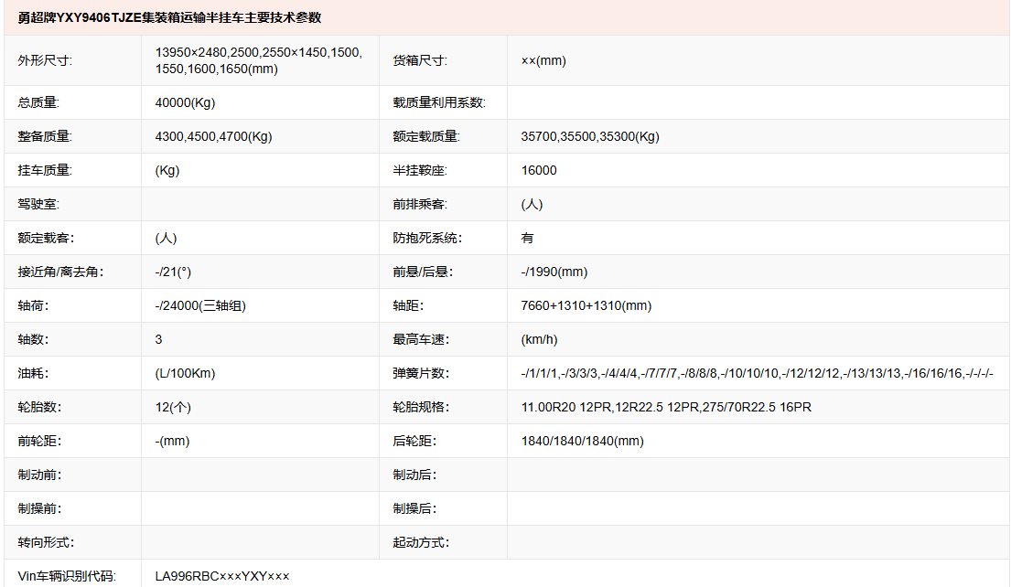Select the 接近角/离去角 label
Viewport: 1011px width, 587px height.
click(x=60, y=272)
